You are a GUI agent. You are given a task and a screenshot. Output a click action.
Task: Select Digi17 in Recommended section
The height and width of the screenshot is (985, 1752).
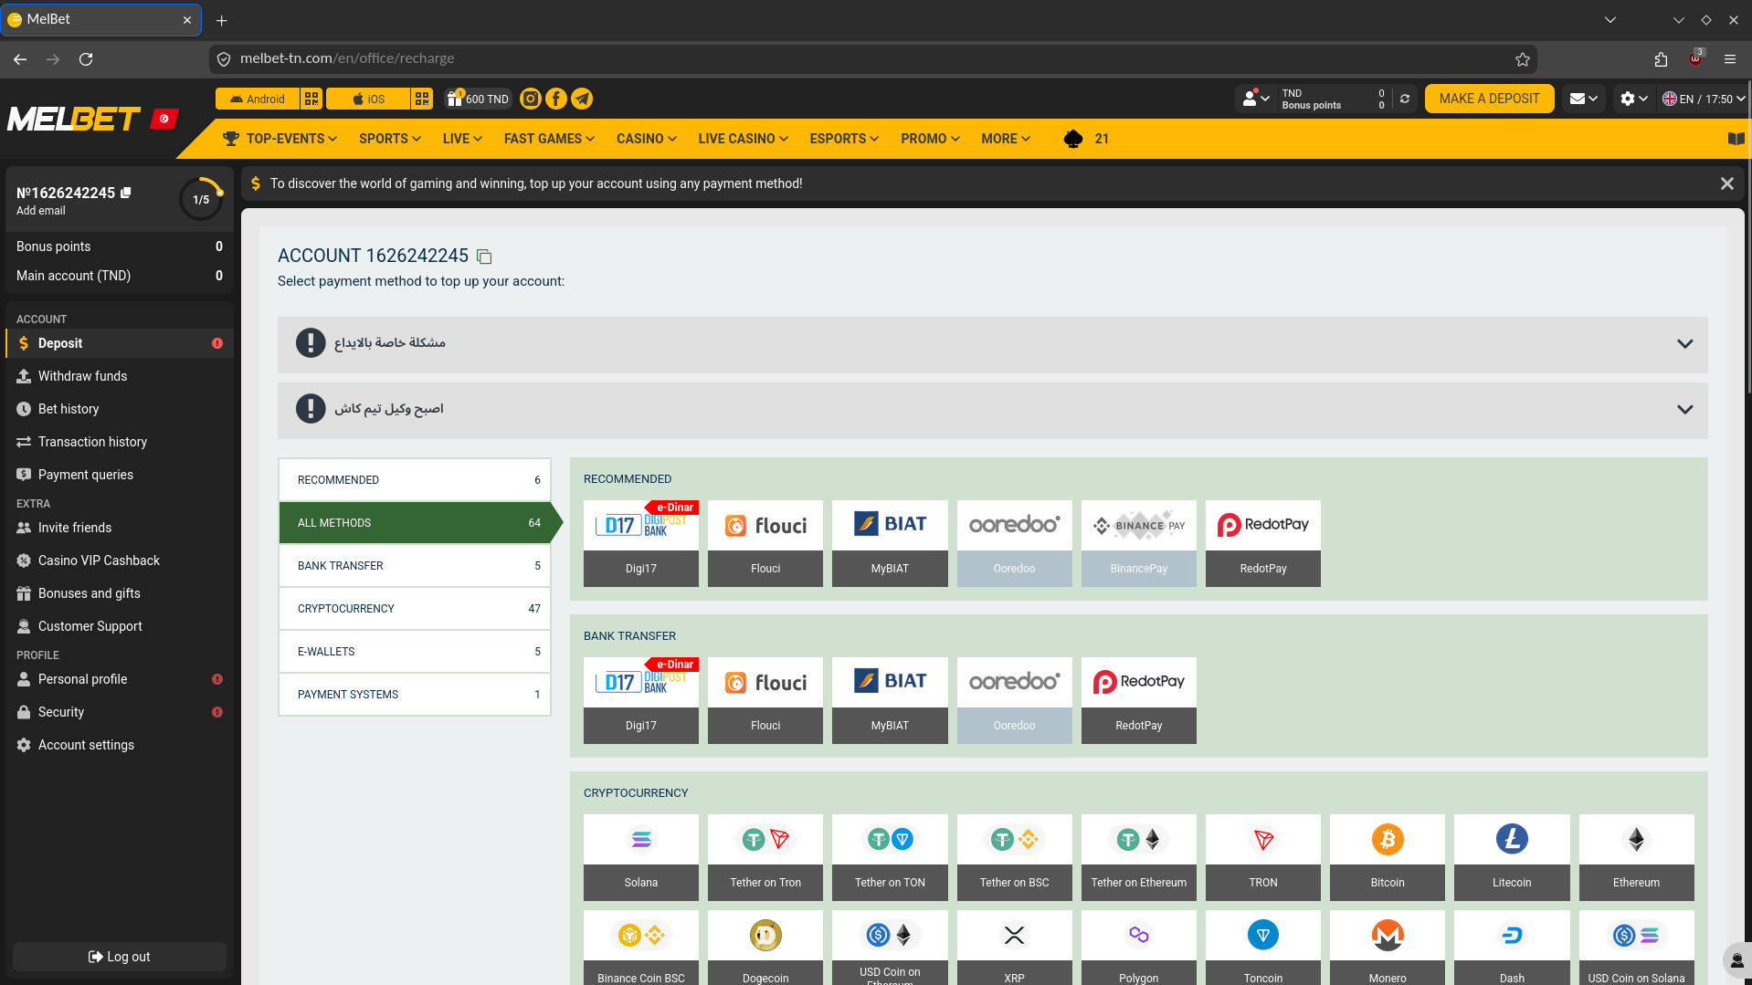pos(641,543)
